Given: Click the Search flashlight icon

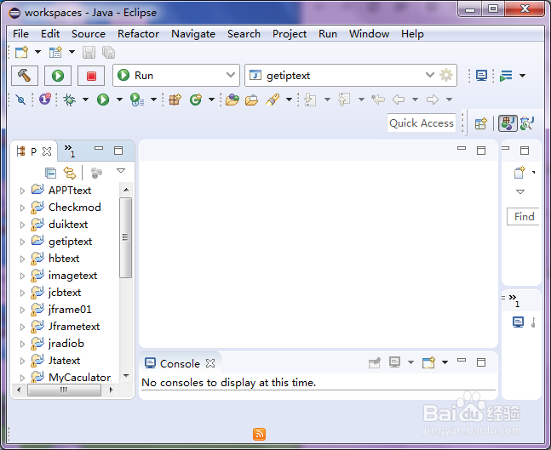Looking at the screenshot, I should [x=273, y=100].
